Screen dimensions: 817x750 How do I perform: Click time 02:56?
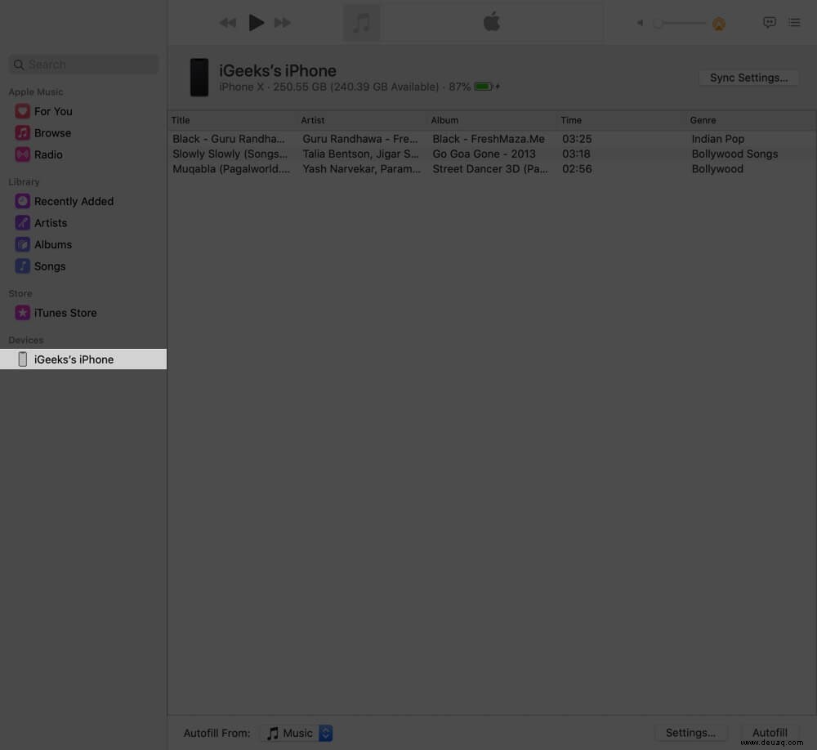(x=577, y=169)
